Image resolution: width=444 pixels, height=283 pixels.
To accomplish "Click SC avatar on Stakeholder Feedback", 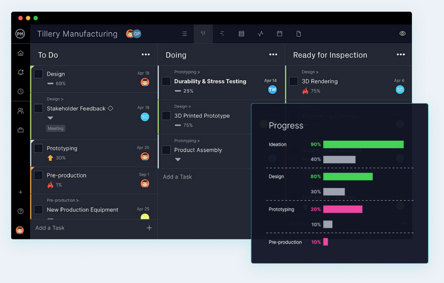I will point(145,117).
